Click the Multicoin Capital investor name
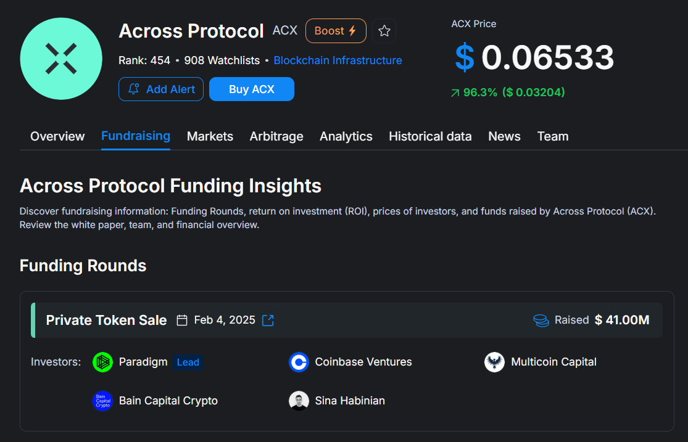The height and width of the screenshot is (442, 688). coord(553,362)
